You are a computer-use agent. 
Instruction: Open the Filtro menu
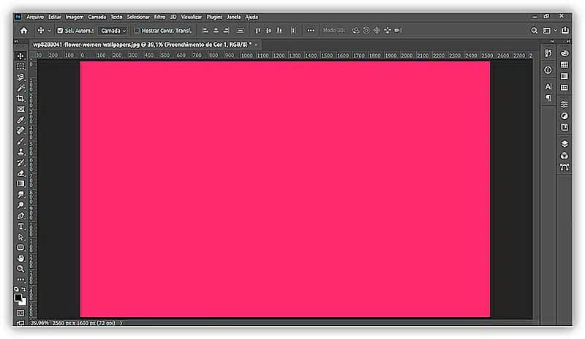[159, 17]
